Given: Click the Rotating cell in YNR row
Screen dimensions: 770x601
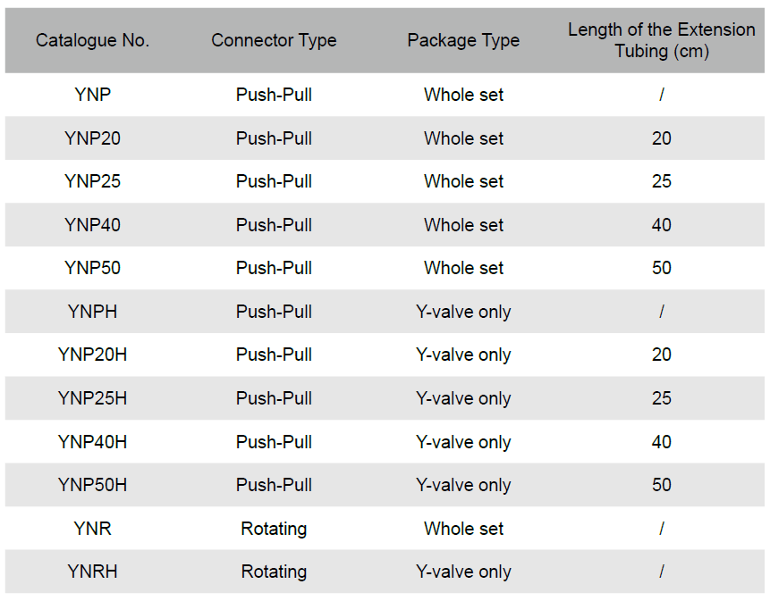Looking at the screenshot, I should tap(274, 529).
